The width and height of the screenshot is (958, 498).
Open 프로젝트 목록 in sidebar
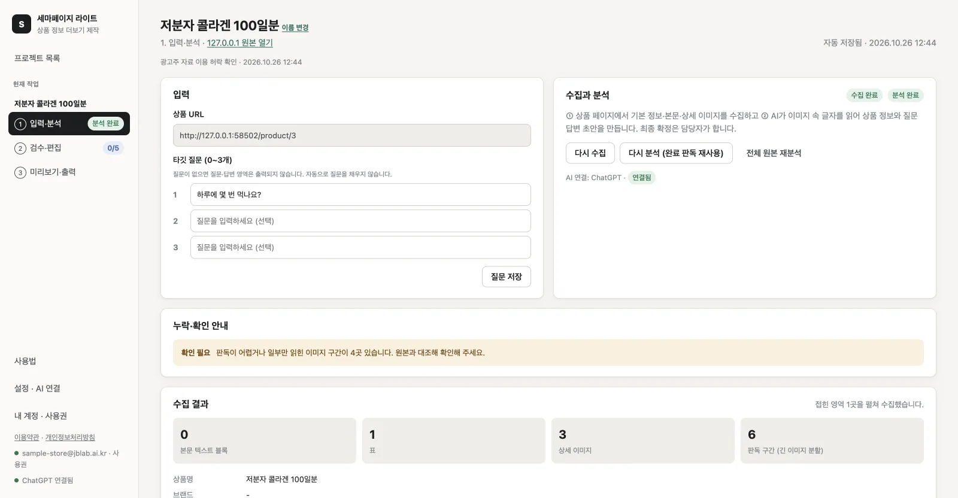tap(37, 58)
